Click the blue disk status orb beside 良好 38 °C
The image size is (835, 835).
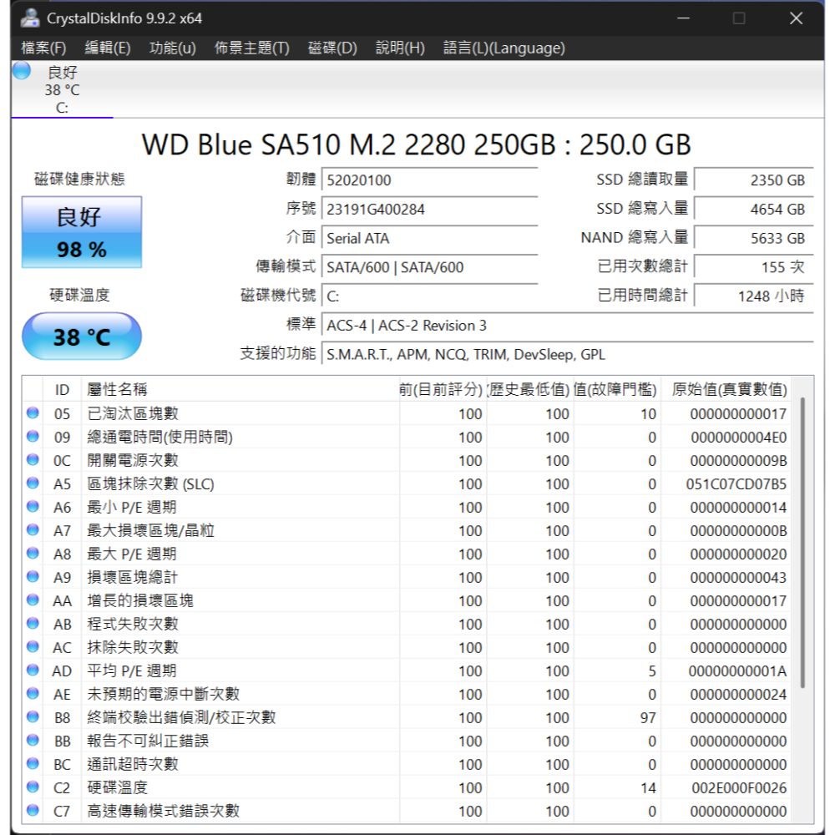click(22, 70)
